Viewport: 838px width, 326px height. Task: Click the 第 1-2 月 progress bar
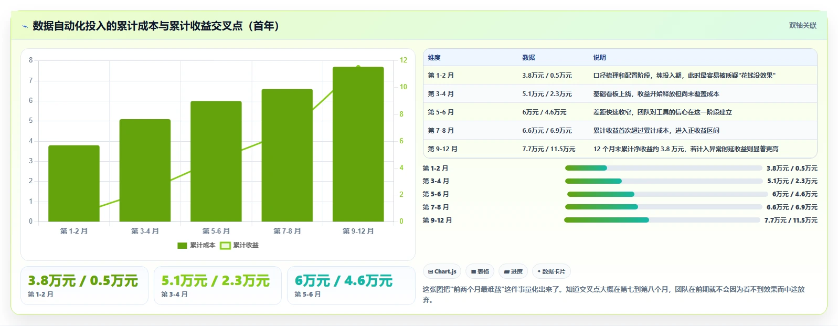tap(663, 168)
